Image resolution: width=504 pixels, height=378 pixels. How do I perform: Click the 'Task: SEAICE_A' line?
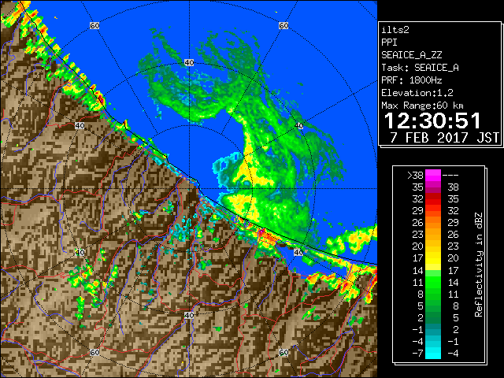tap(420, 68)
